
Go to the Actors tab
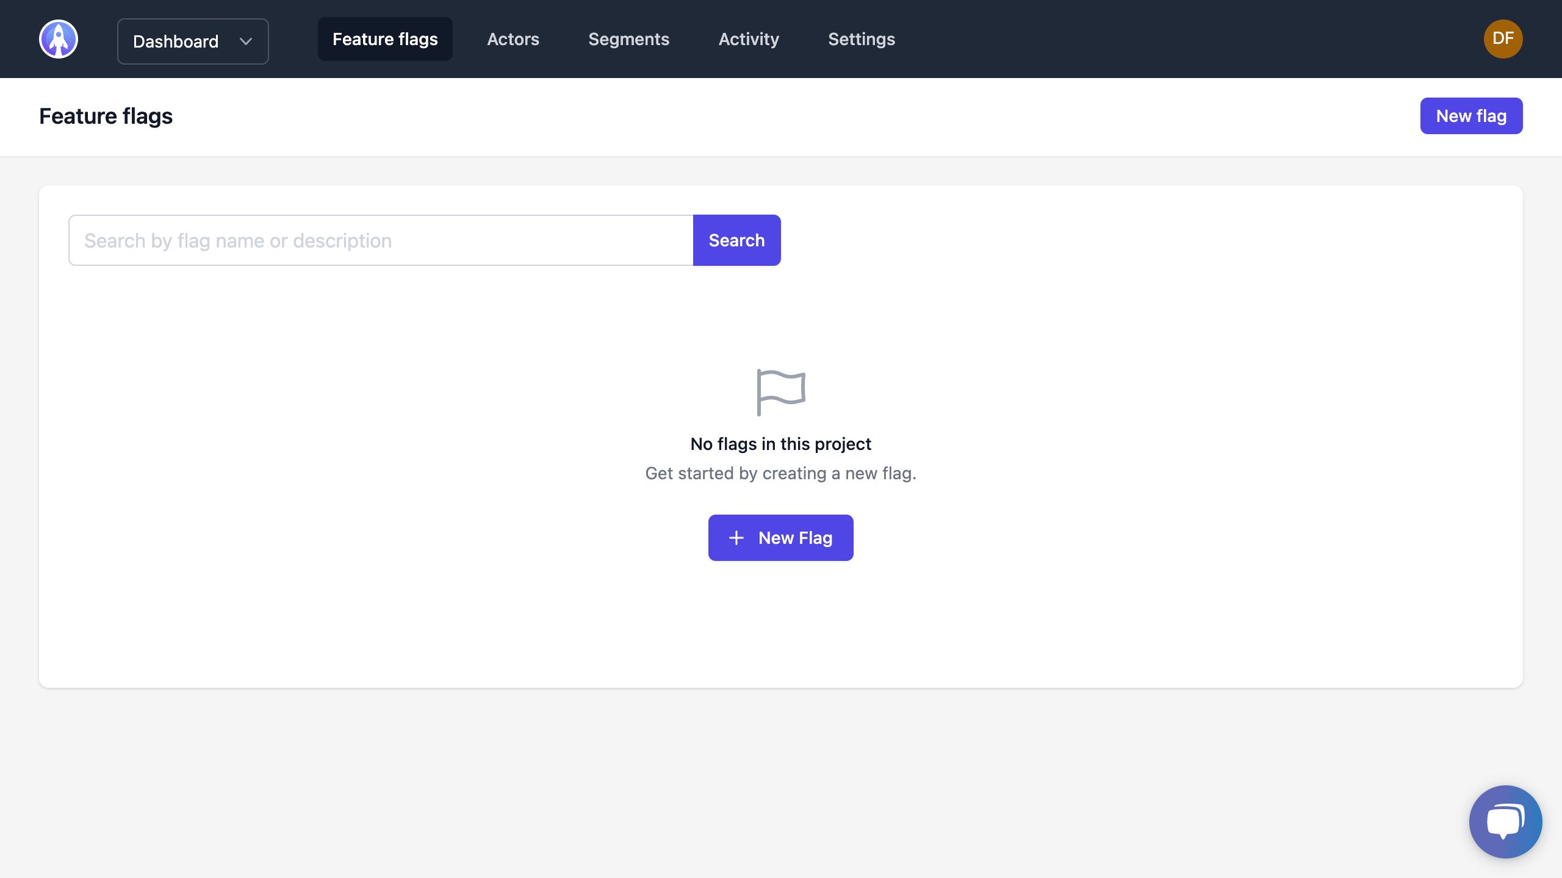(x=513, y=39)
